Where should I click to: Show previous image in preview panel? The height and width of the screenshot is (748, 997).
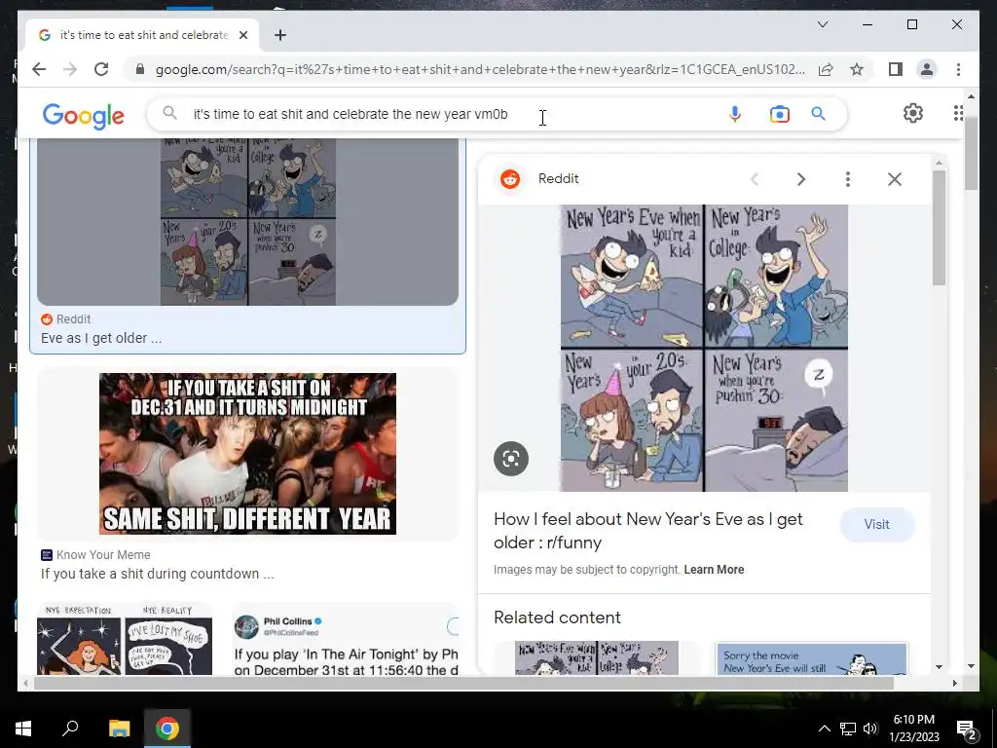click(755, 179)
